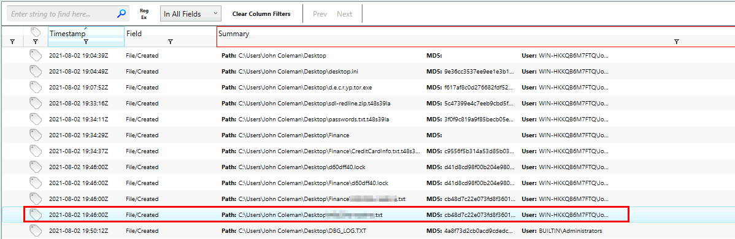Select the passwords.txt.t48s39la path text
The width and height of the screenshot is (735, 239).
tap(314, 120)
